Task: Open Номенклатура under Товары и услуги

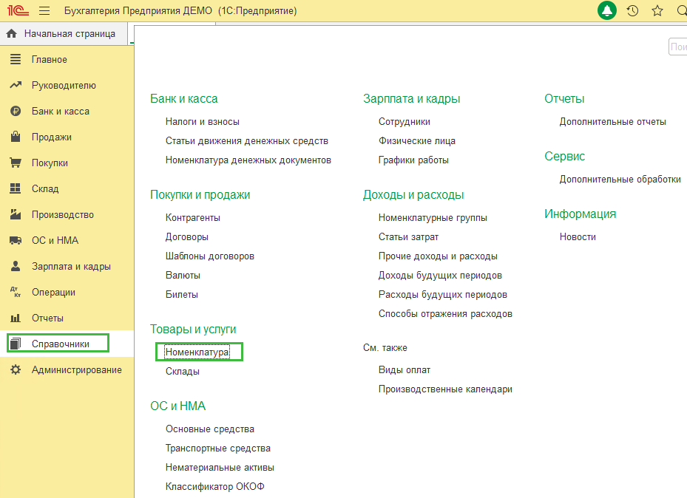Action: click(x=197, y=352)
